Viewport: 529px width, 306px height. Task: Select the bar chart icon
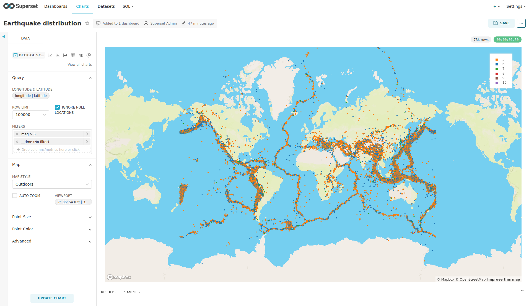click(x=58, y=55)
